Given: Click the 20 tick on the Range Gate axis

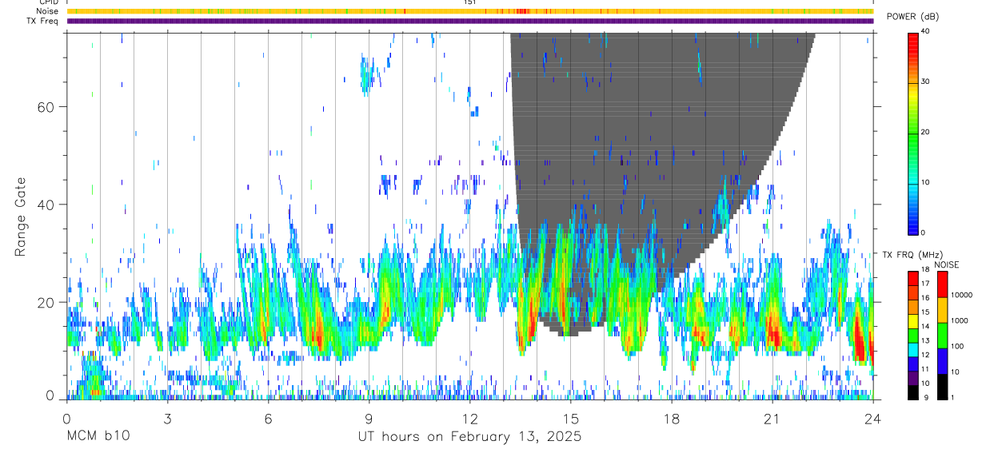Looking at the screenshot, I should click(x=45, y=302).
